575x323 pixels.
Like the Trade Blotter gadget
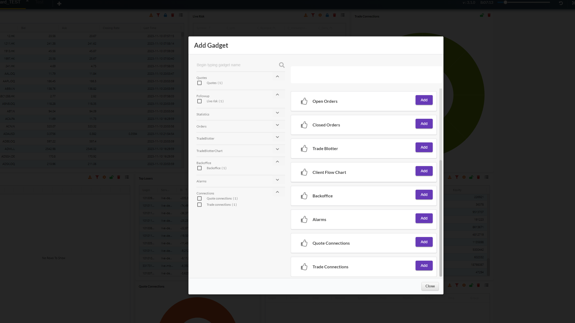[x=304, y=149]
